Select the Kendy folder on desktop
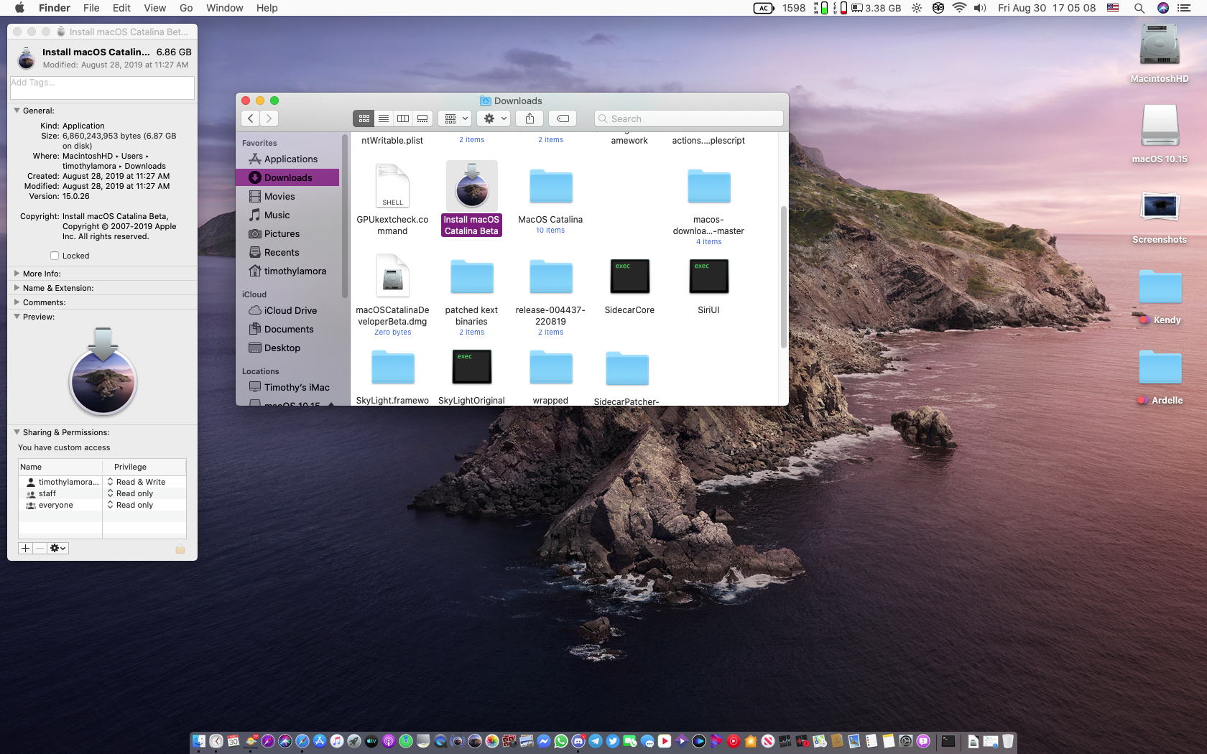Image resolution: width=1207 pixels, height=754 pixels. tap(1160, 287)
